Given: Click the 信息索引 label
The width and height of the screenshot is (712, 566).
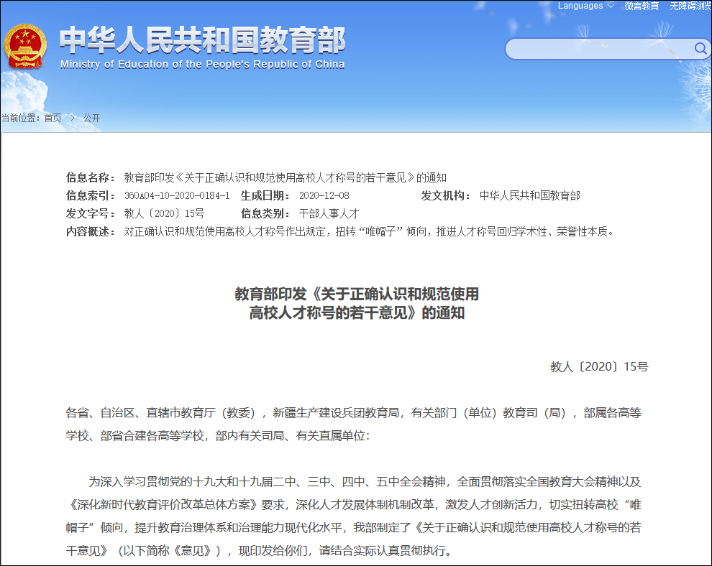Looking at the screenshot, I should point(91,195).
